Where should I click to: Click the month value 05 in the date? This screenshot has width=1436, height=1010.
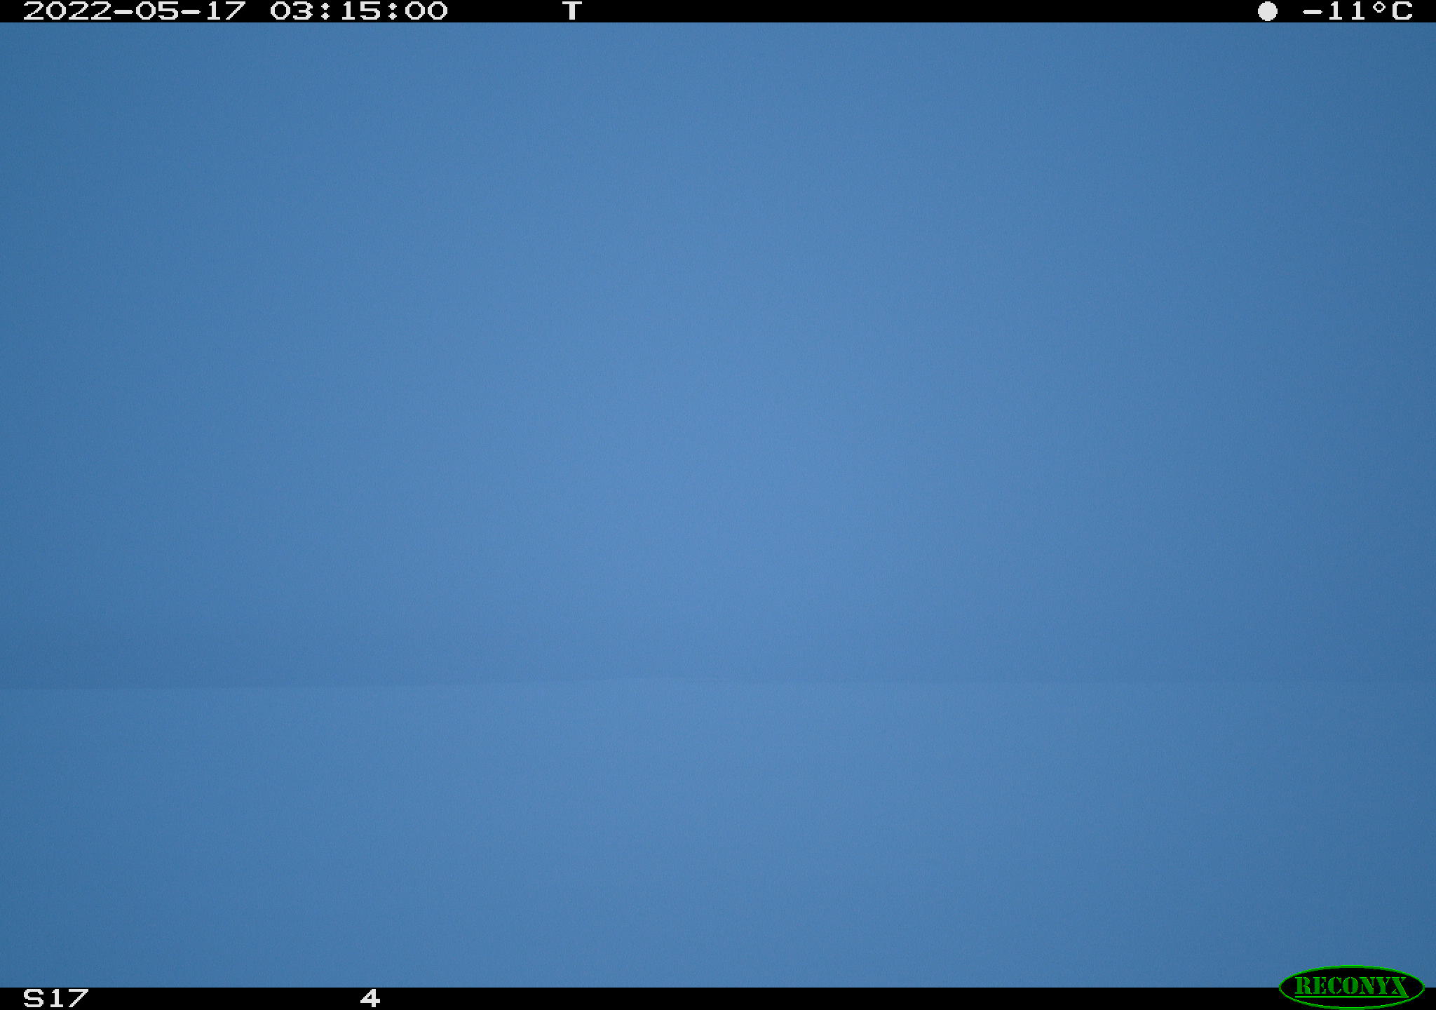[x=157, y=11]
